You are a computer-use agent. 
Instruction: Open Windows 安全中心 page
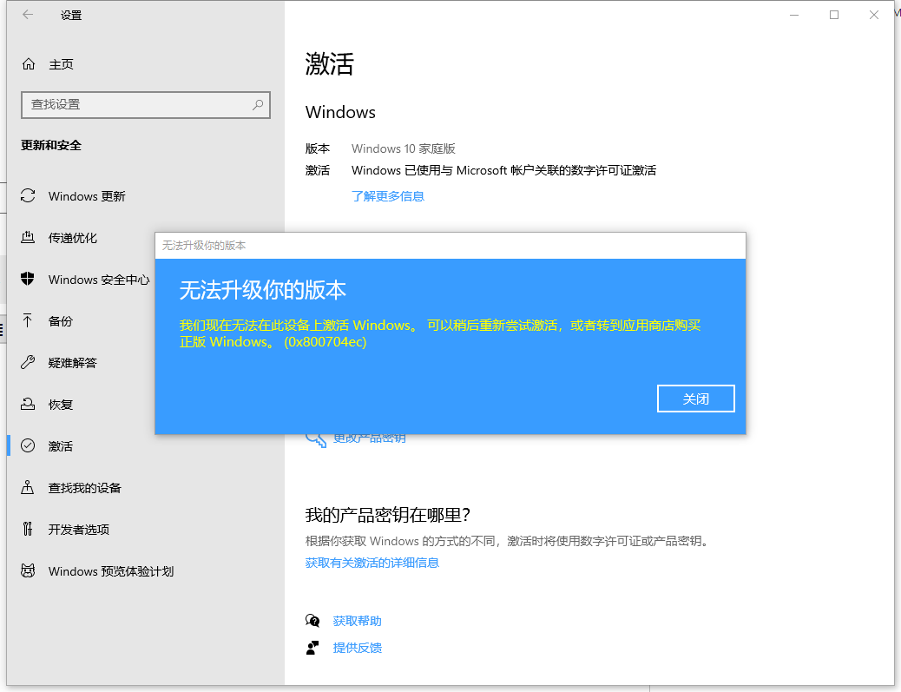[99, 280]
